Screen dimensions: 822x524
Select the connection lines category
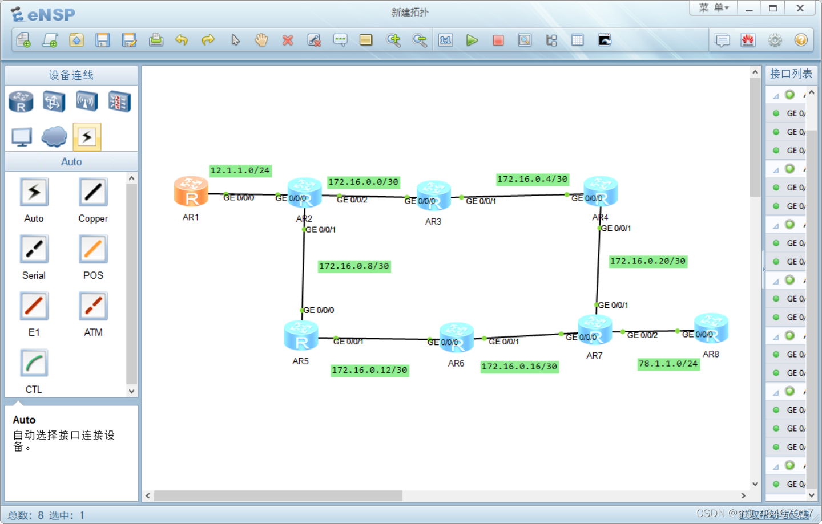coord(87,137)
